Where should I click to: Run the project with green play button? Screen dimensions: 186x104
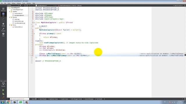3,90
